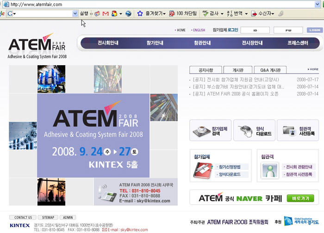The height and width of the screenshot is (233, 324).
Task: Expand the 번역 dropdown arrow
Action: coord(246,14)
